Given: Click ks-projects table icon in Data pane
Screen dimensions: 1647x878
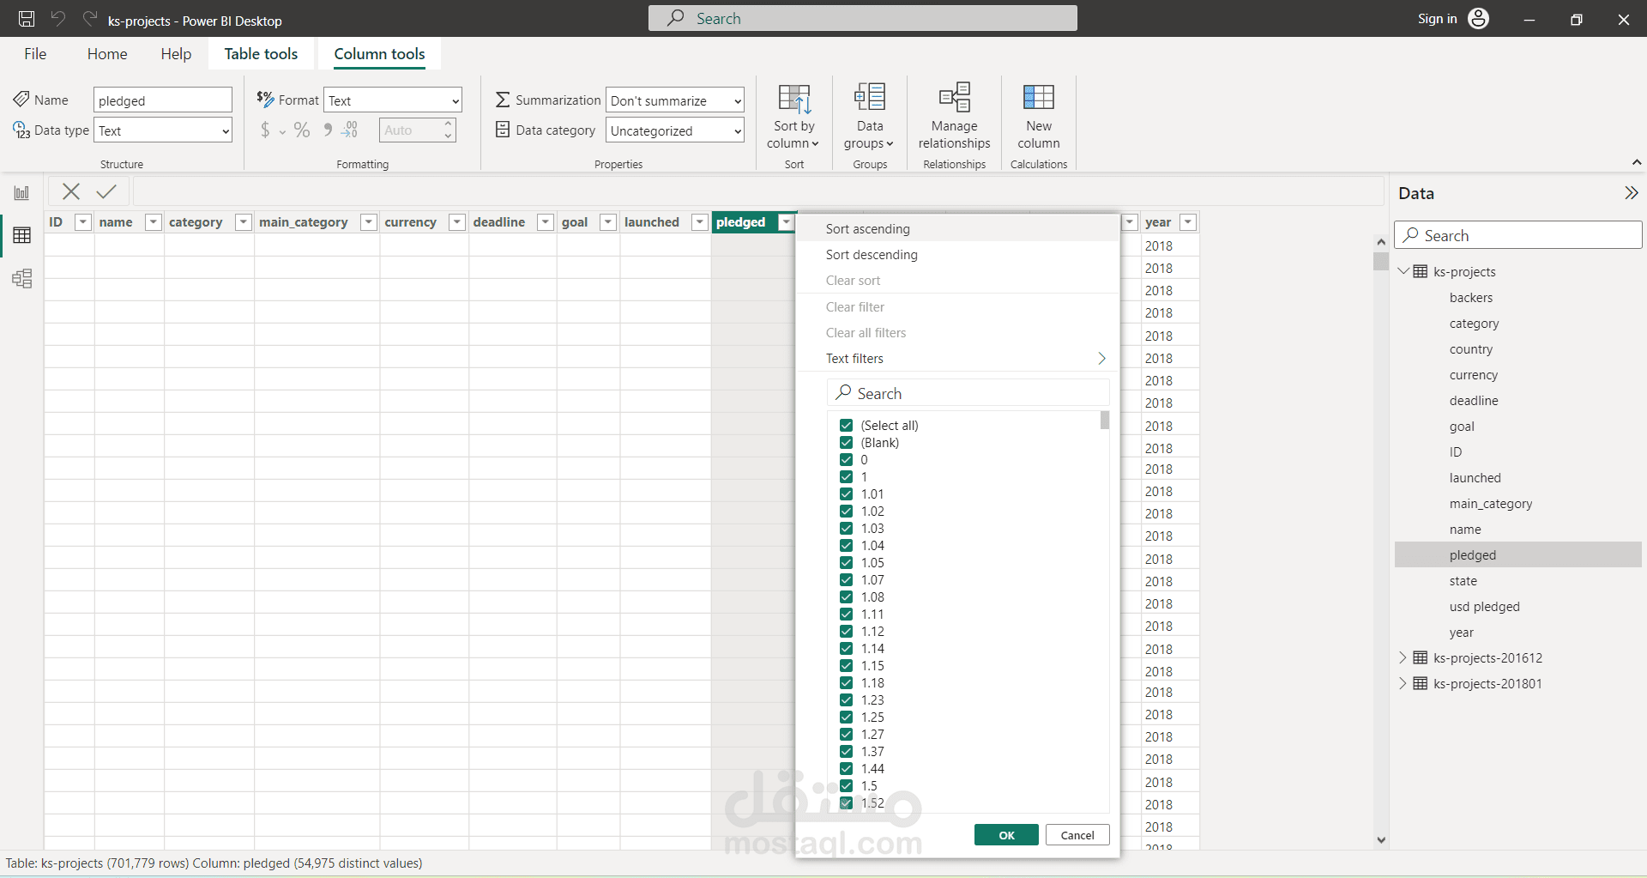Looking at the screenshot, I should pos(1421,271).
